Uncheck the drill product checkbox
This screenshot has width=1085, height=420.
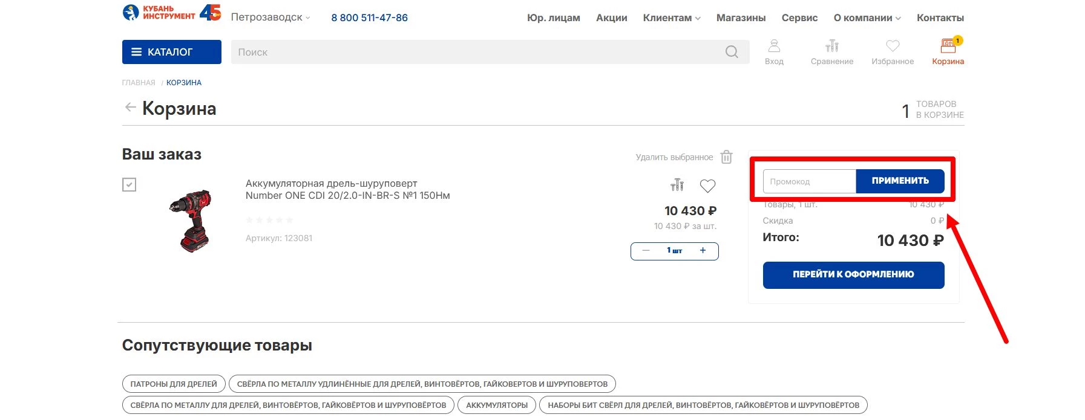tap(129, 184)
